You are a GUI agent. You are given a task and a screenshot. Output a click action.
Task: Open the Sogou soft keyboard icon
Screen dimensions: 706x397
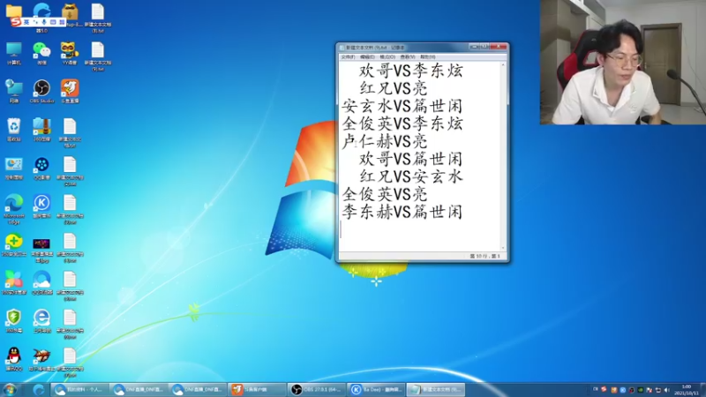[53, 21]
